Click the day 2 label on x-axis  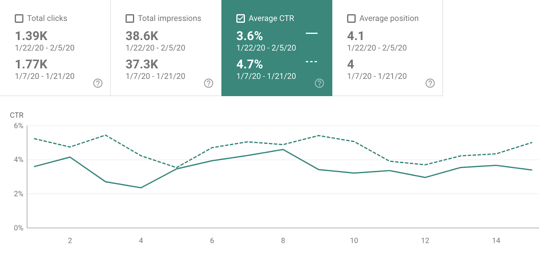click(x=70, y=241)
